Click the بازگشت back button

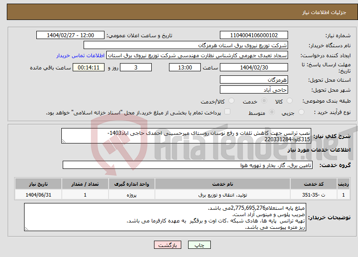tap(168, 245)
